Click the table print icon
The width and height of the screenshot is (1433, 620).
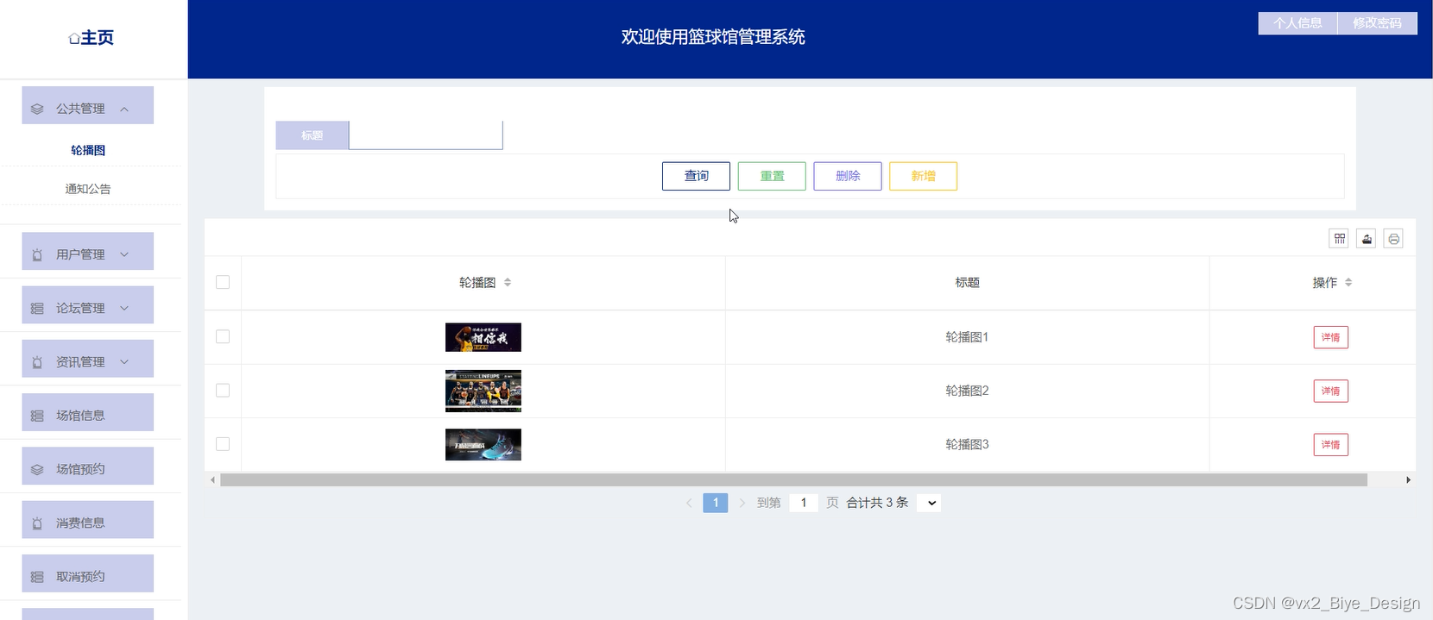[1393, 239]
